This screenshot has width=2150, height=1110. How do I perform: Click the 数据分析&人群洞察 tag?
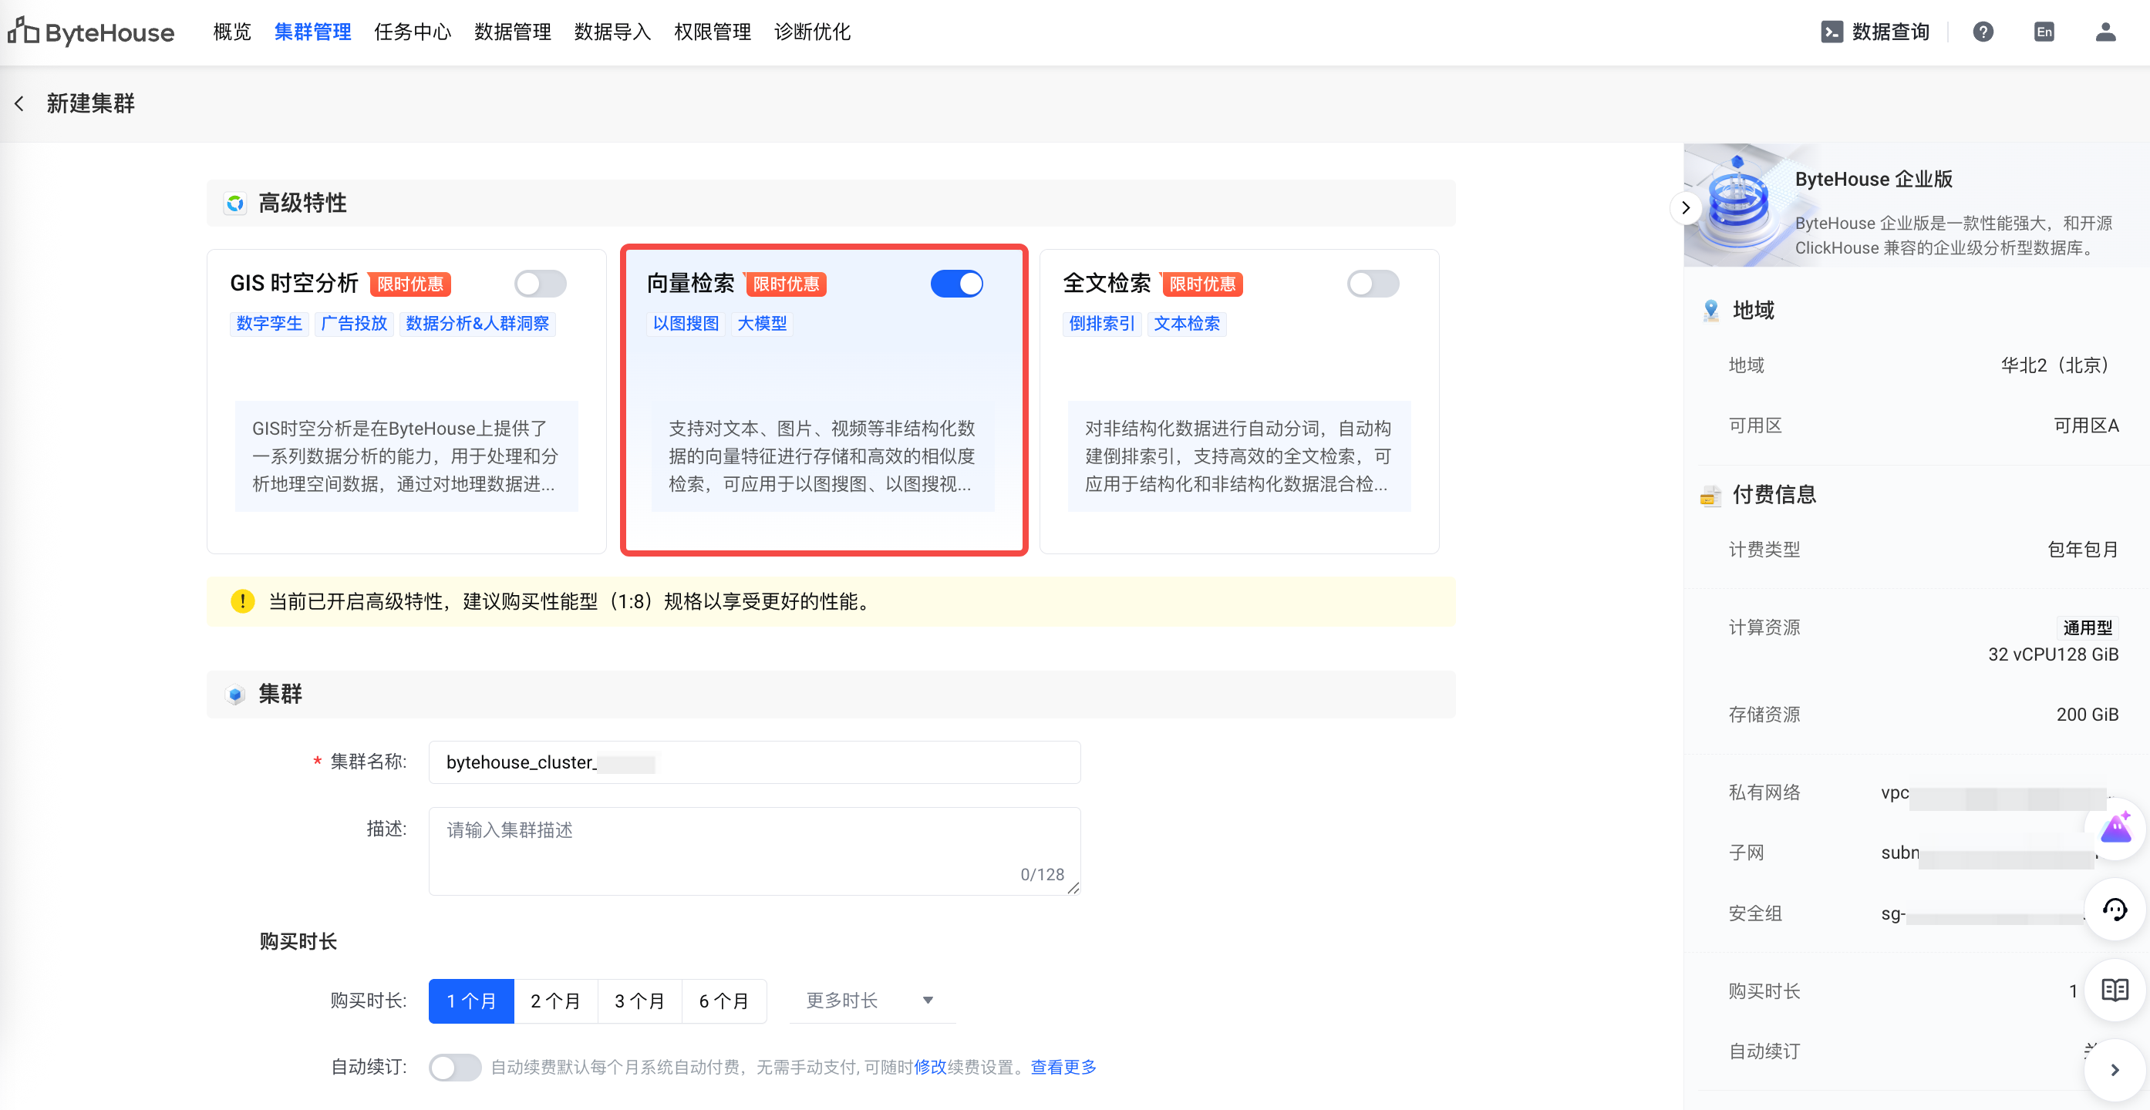pyautogui.click(x=477, y=324)
